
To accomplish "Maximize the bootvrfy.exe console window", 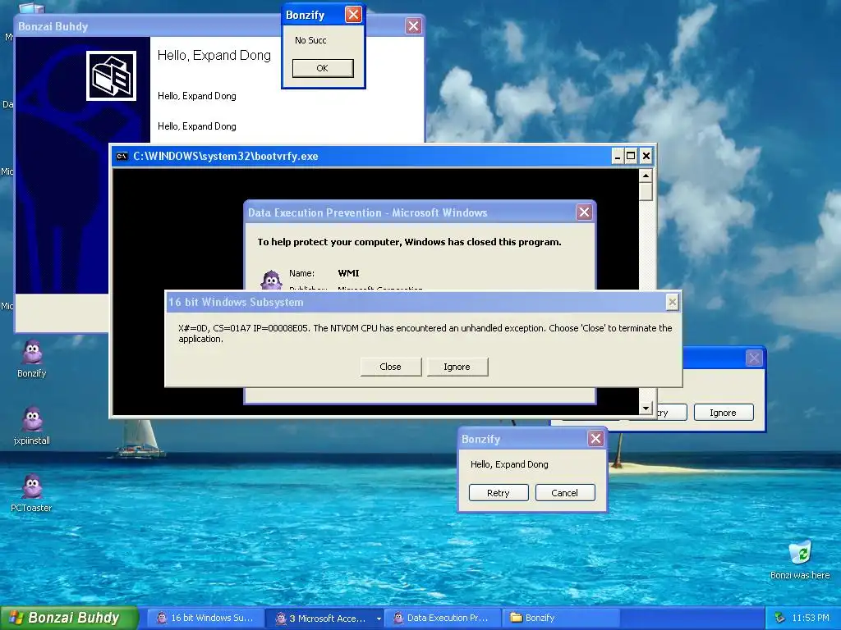I will (x=631, y=156).
